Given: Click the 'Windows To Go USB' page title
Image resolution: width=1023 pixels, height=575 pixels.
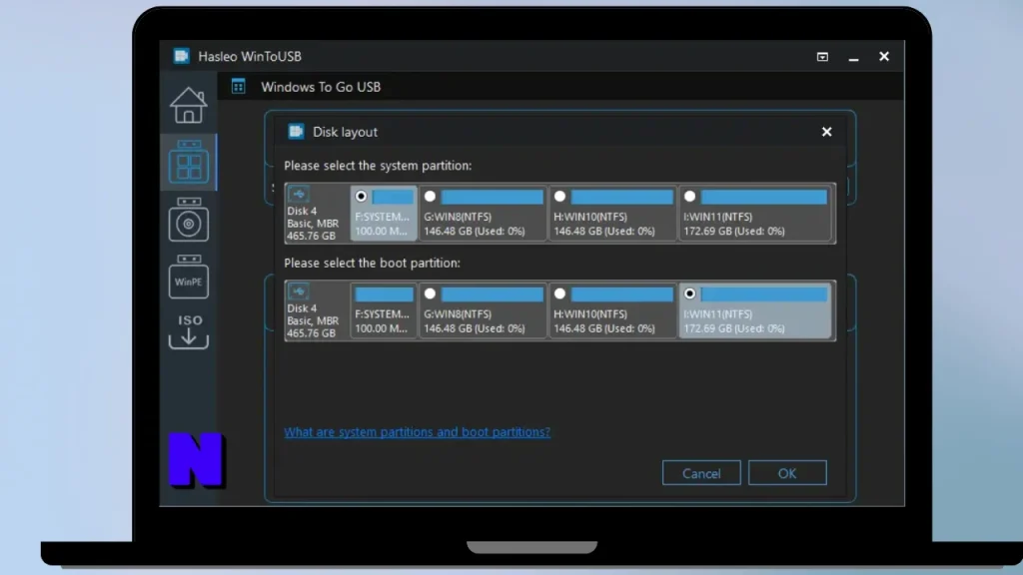Looking at the screenshot, I should pos(321,87).
